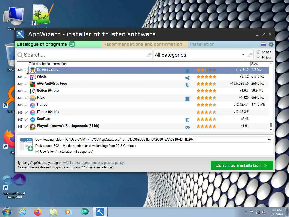Click the F.lux program icon
Screen dimensions: 289x217
pos(33,98)
